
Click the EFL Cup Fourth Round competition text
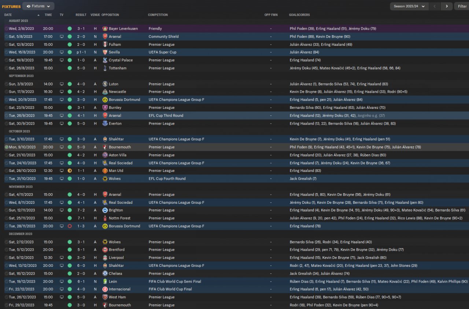pos(167,179)
